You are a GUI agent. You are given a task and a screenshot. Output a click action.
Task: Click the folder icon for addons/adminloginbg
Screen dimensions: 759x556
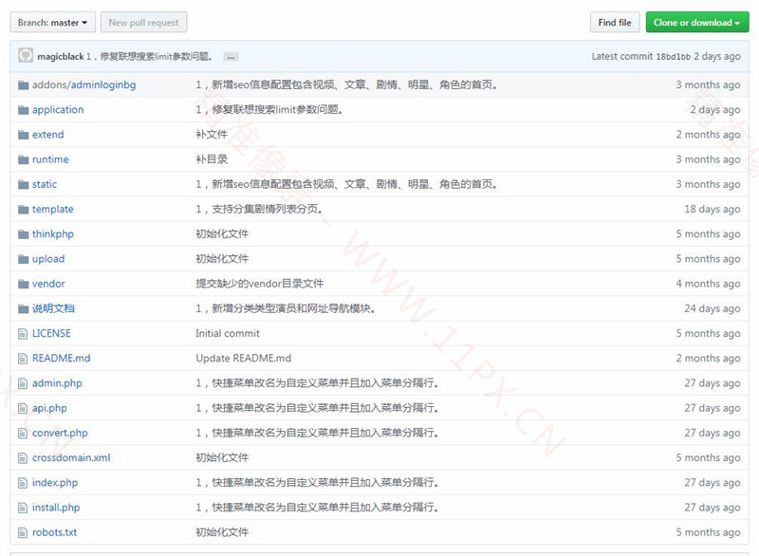pos(23,85)
